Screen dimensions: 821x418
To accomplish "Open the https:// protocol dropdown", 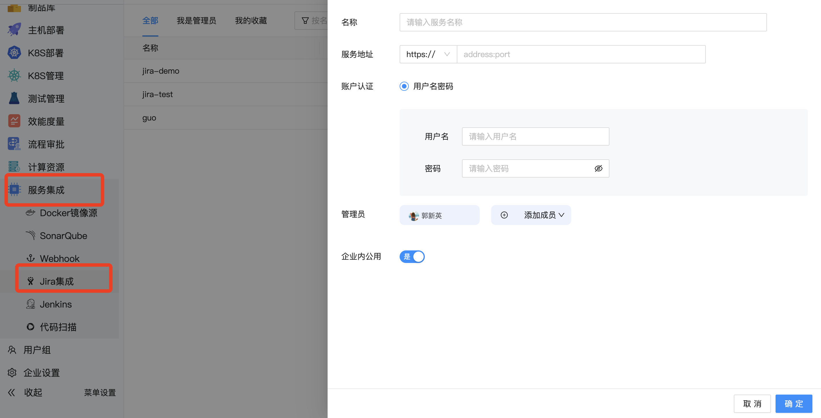I will point(428,54).
